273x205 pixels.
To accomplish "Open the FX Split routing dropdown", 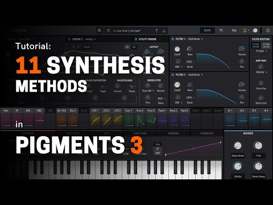I will coord(262,51).
